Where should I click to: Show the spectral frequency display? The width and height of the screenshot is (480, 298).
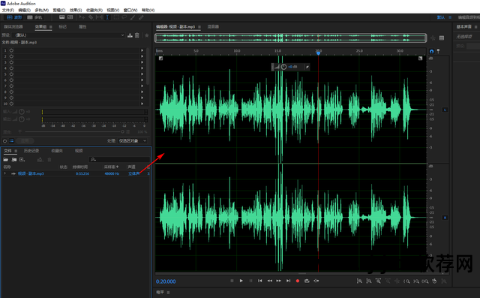click(x=61, y=17)
